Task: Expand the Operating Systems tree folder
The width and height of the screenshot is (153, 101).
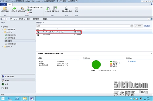Action: point(2,47)
